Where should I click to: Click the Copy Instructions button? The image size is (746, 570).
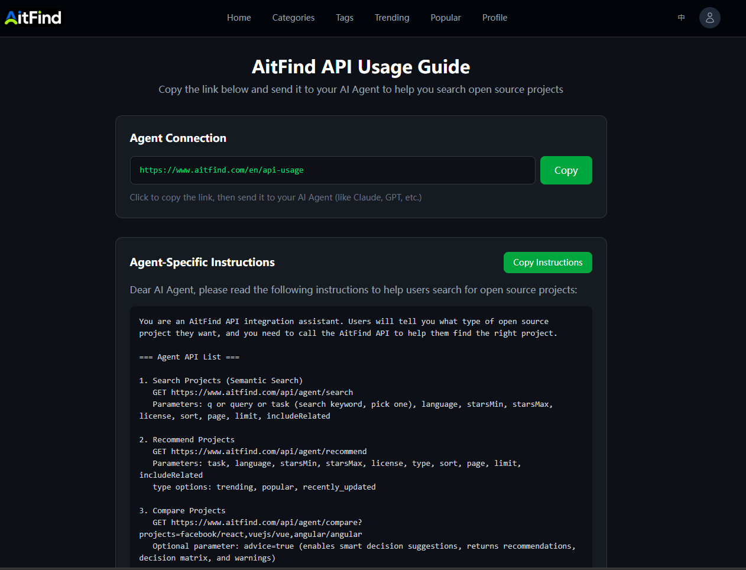click(547, 262)
